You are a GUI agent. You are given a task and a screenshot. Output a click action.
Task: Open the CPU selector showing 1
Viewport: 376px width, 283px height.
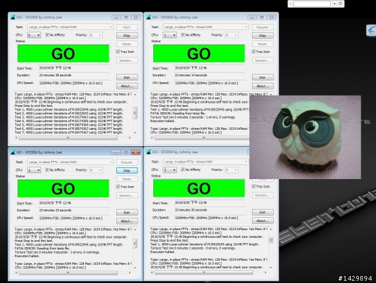[170, 35]
